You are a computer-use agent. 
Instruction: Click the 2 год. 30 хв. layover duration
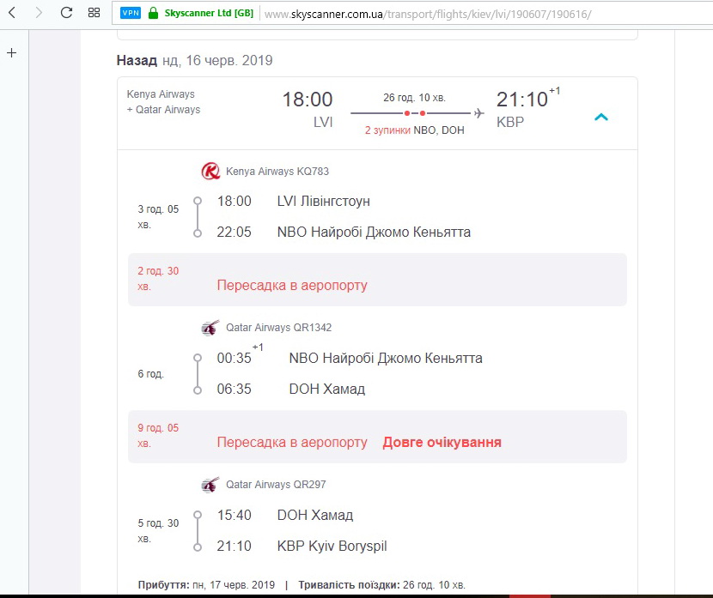point(158,279)
